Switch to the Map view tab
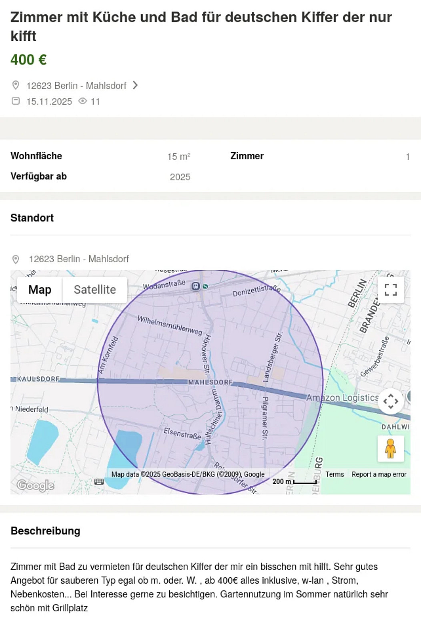 coord(40,289)
